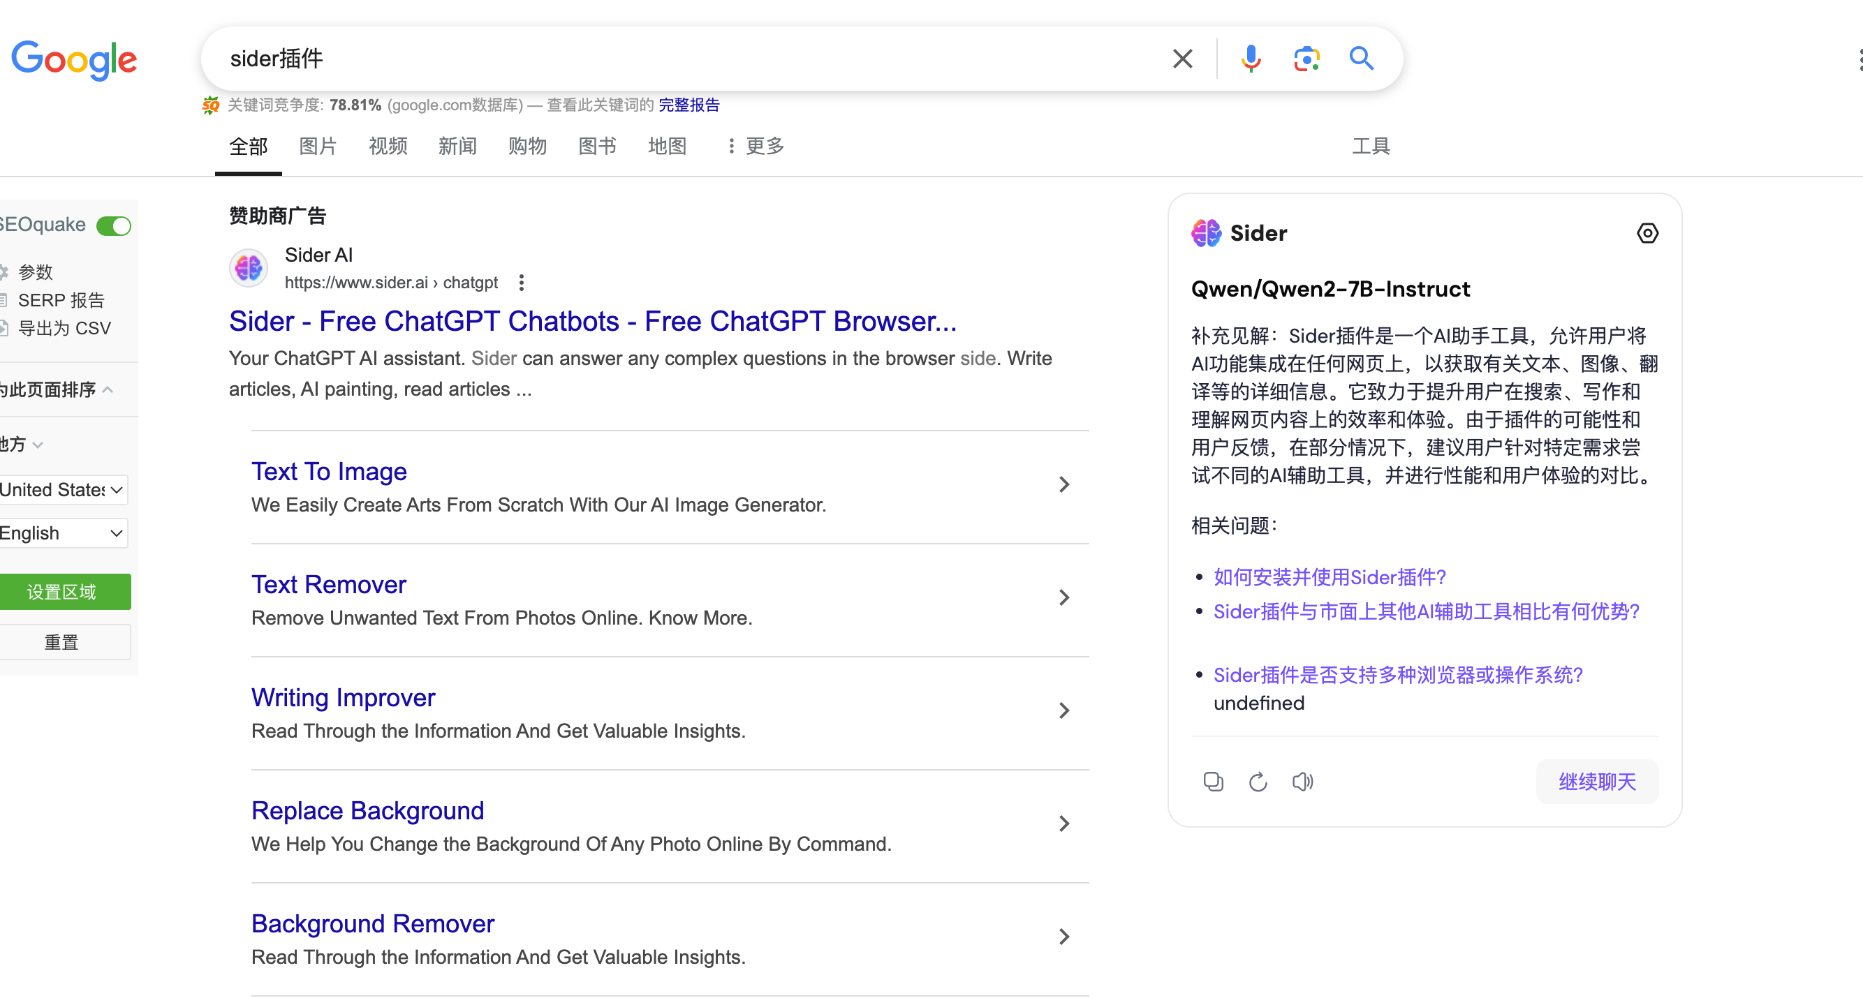Open the Replace Background link
1863x998 pixels.
tap(368, 811)
